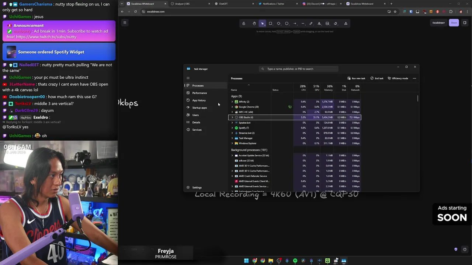Switch to the ChatGPT browser tab
Screen dimensions: 472x265
click(x=235, y=4)
